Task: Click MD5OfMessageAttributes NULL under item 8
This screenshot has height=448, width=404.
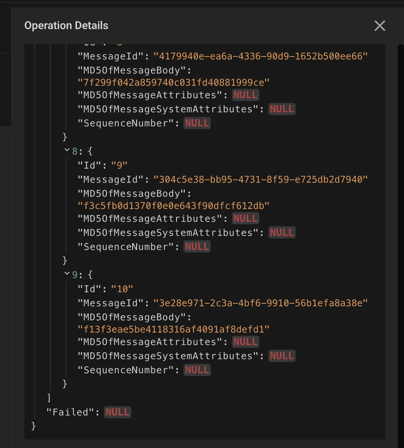Action: 246,218
